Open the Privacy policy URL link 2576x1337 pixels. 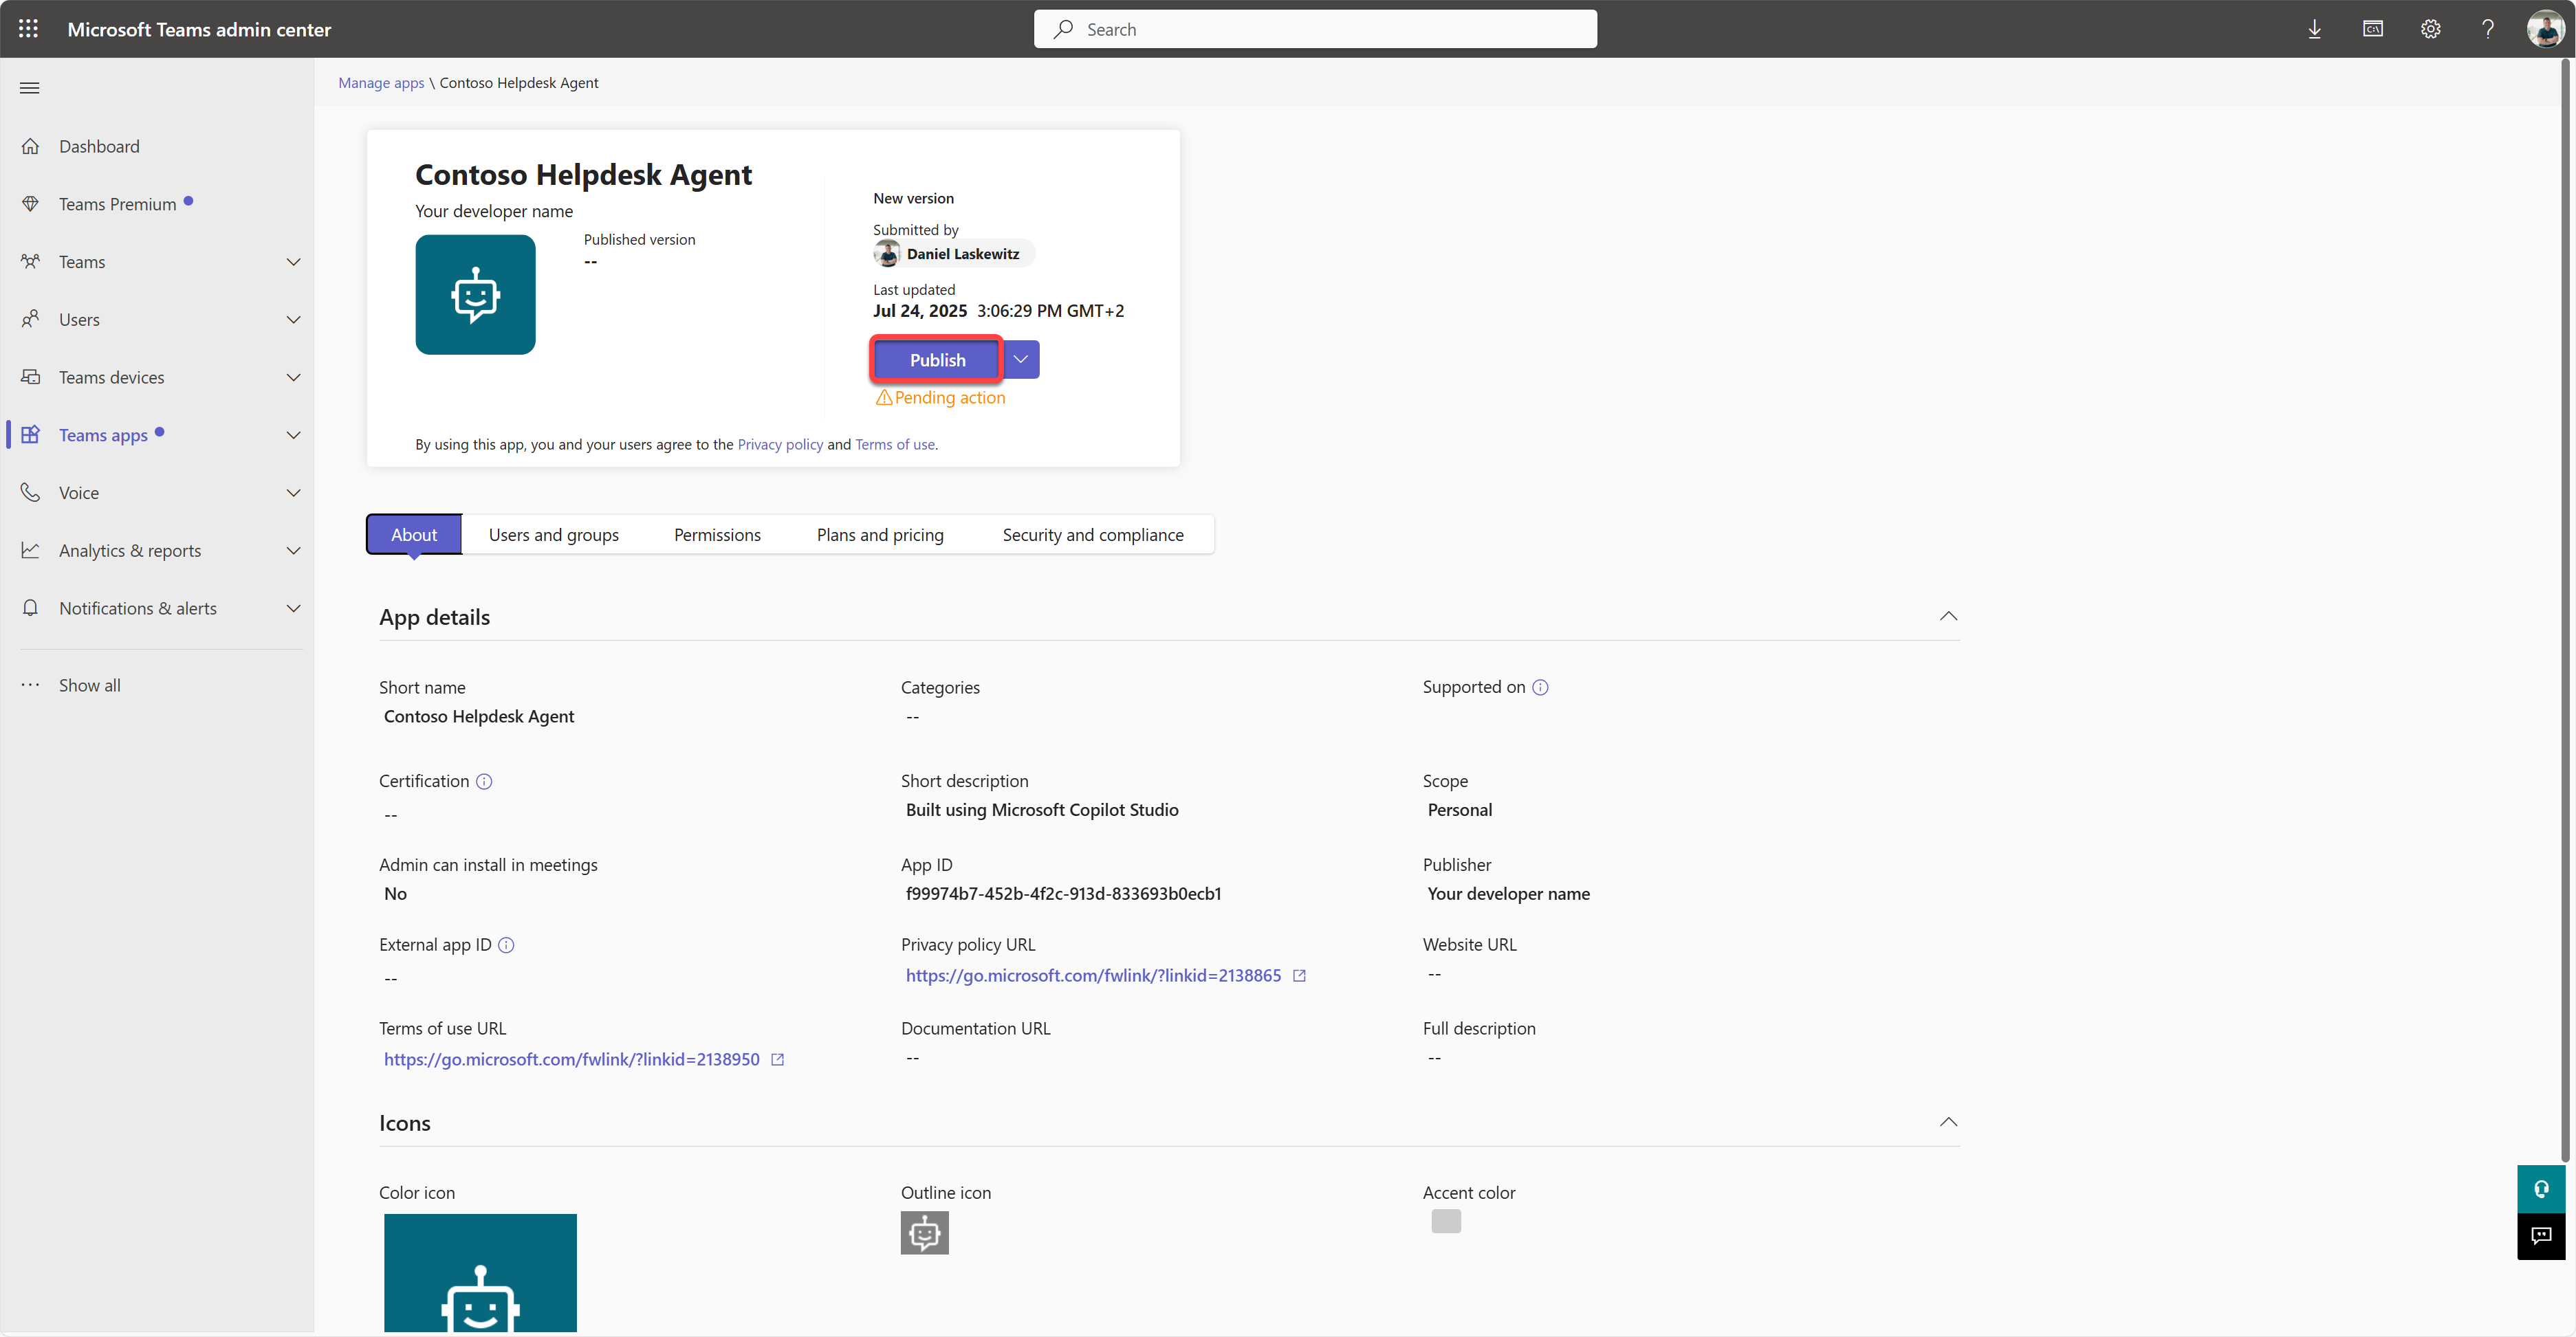(x=1092, y=975)
